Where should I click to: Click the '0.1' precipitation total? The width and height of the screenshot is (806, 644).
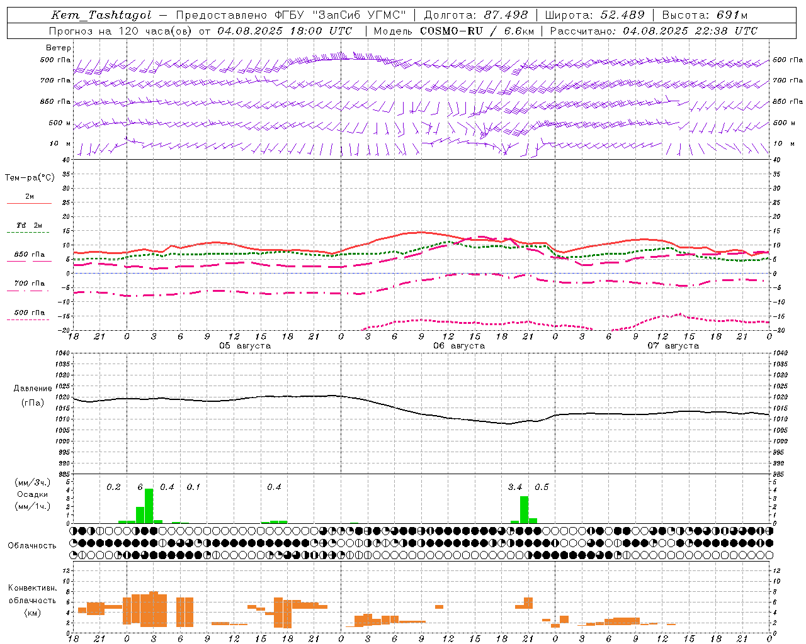click(x=193, y=487)
